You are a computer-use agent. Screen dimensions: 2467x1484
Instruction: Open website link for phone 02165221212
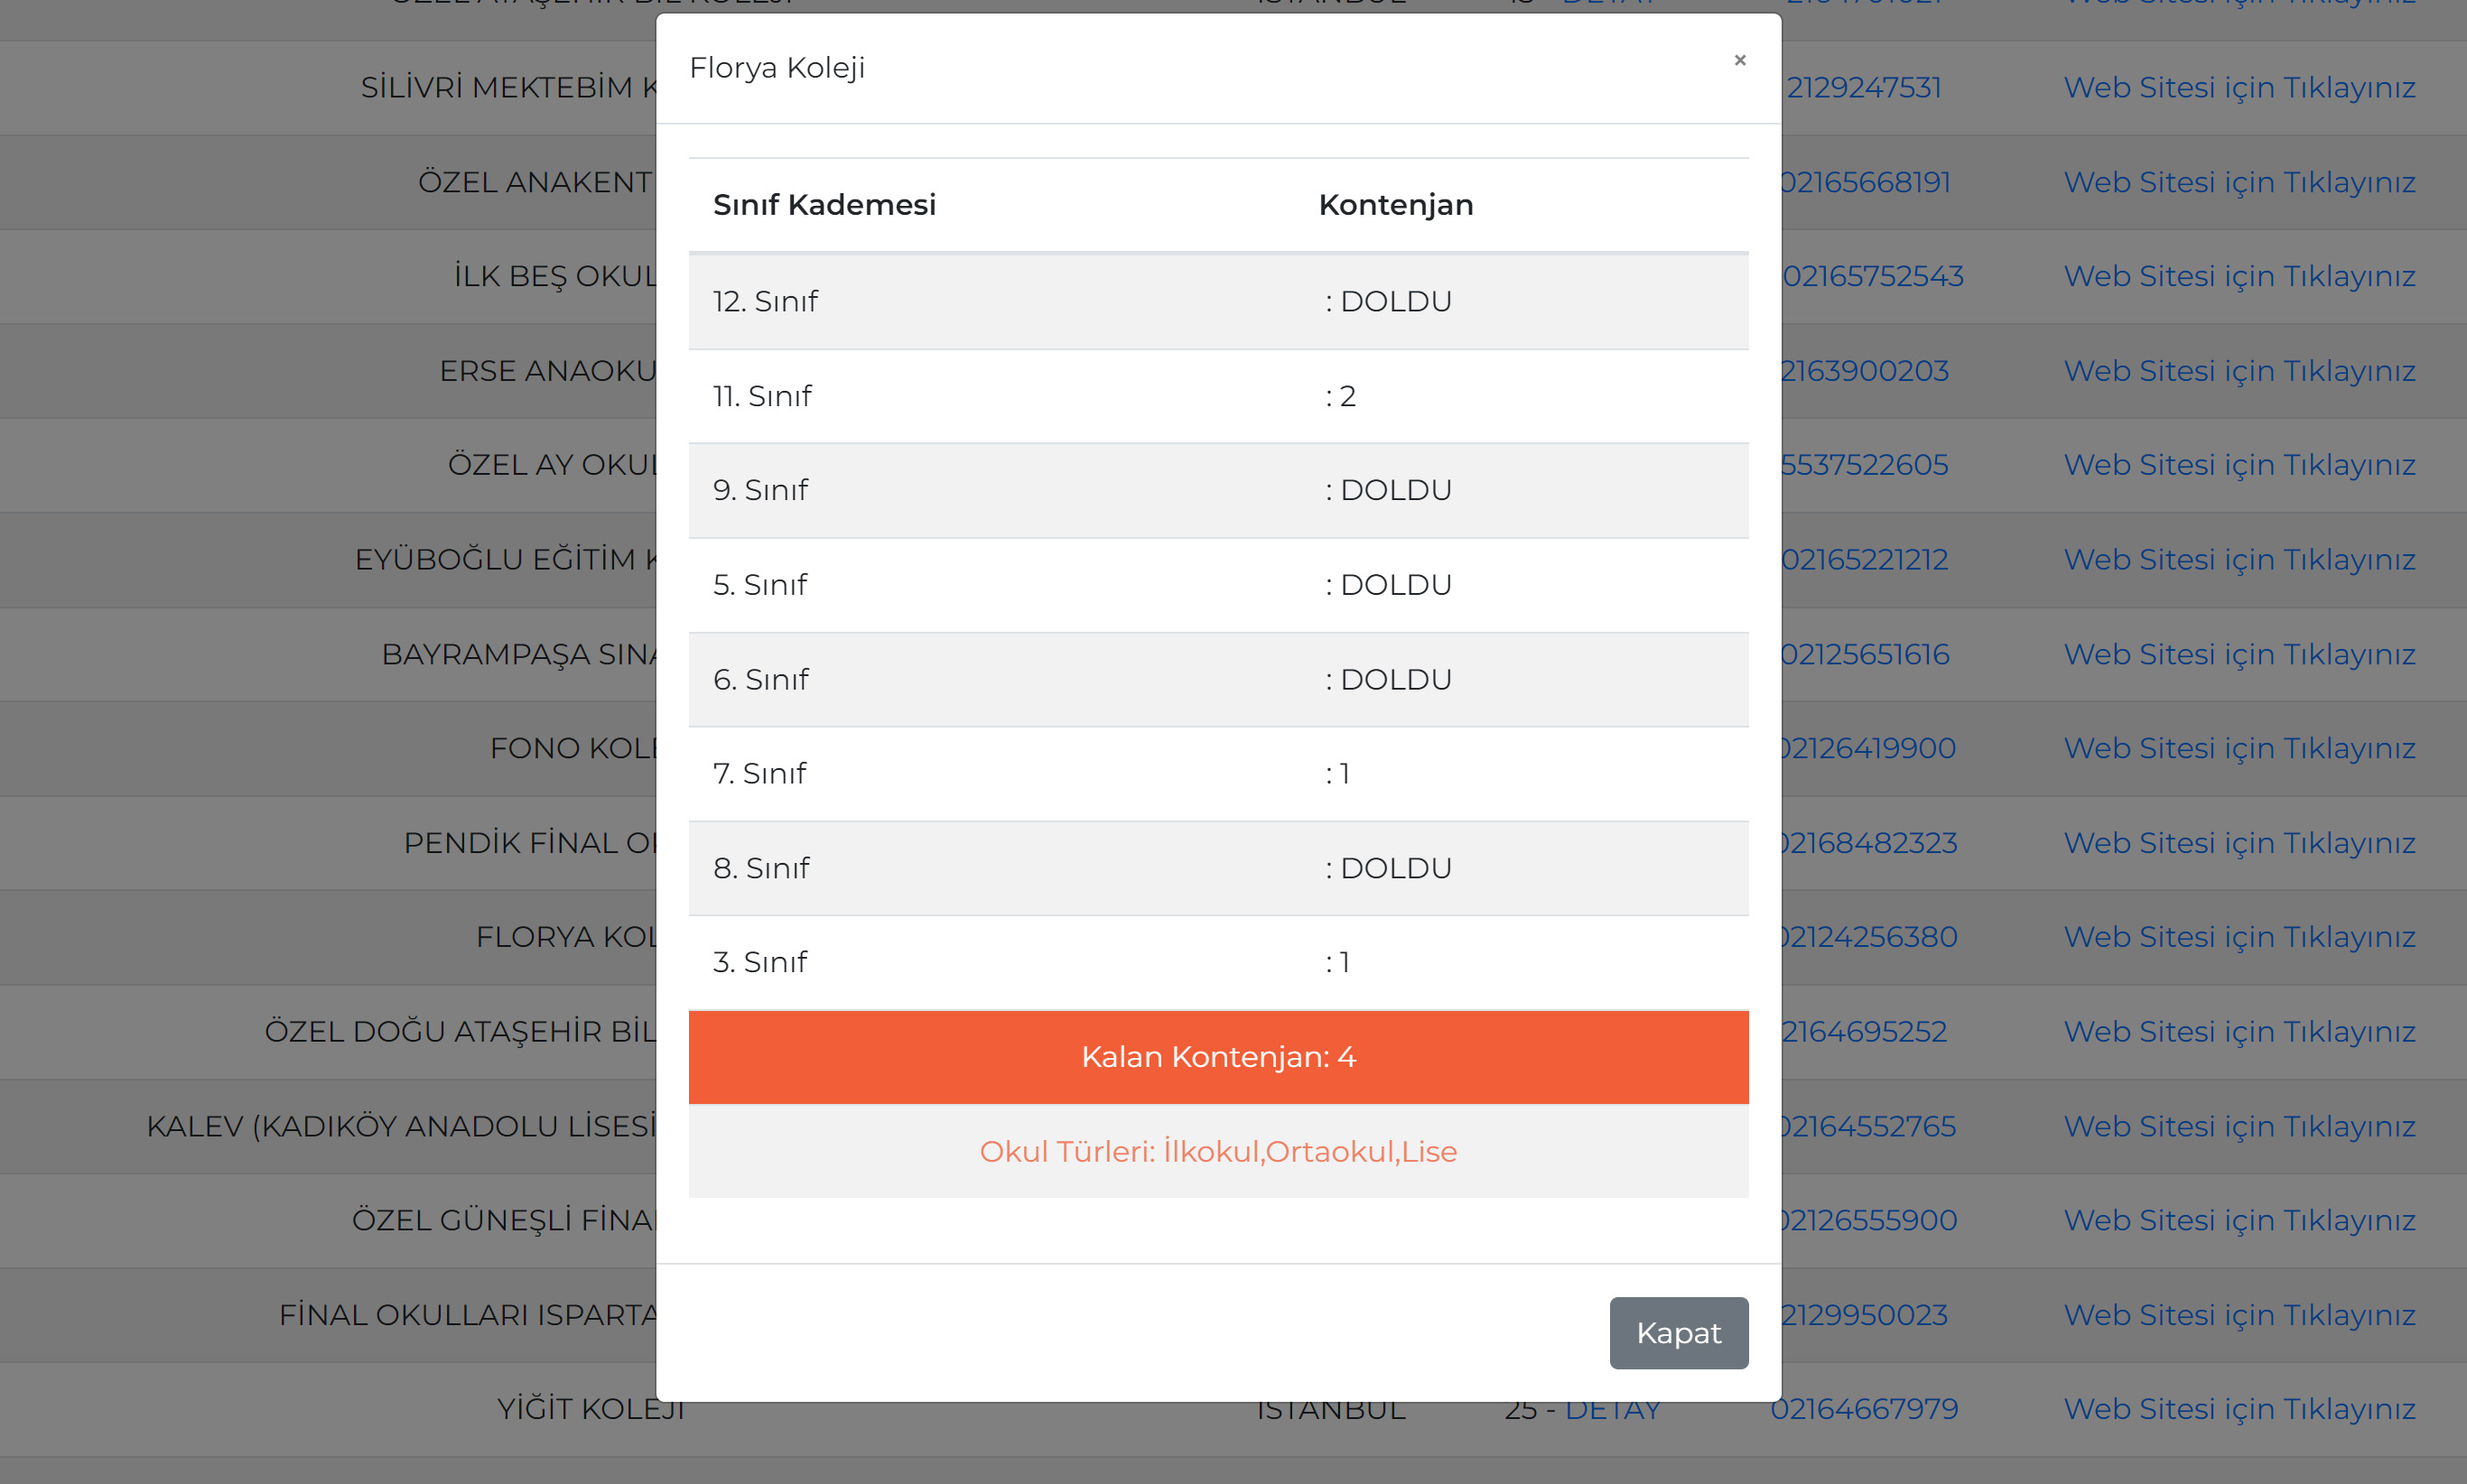point(2239,560)
